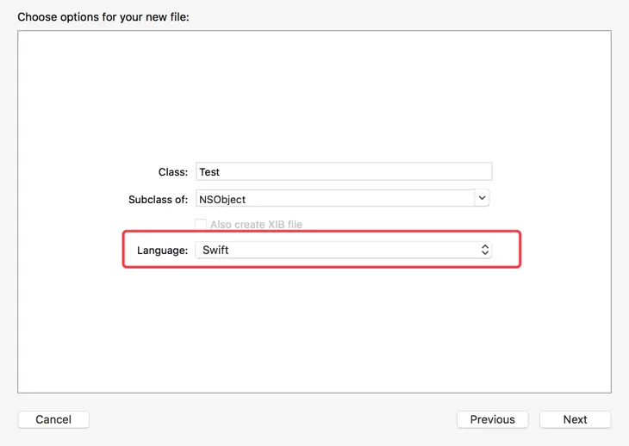The image size is (629, 446).
Task: Click the "NSObject" text in Subclass field
Action: [x=222, y=200]
